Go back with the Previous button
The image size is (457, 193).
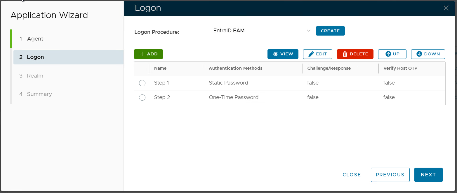tap(390, 175)
